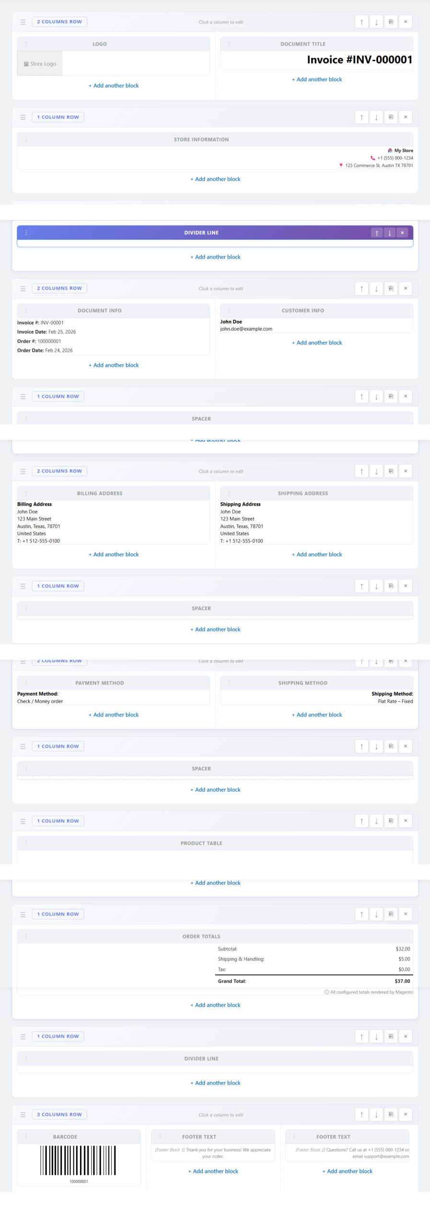The image size is (430, 1229).
Task: Delete the Order Totals row
Action: (406, 914)
